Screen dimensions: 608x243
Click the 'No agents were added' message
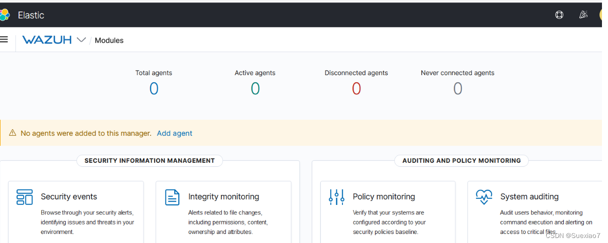click(x=86, y=133)
